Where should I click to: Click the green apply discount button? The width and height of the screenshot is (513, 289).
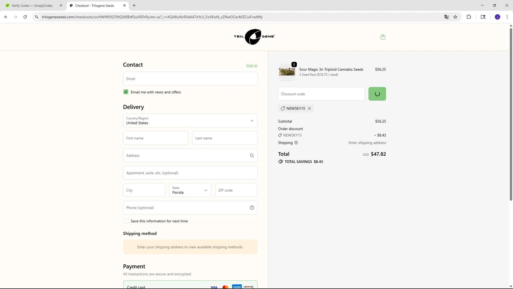pos(377,94)
